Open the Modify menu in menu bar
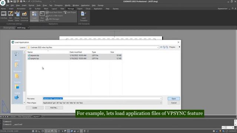The height and width of the screenshot is (133, 237). 67,5
